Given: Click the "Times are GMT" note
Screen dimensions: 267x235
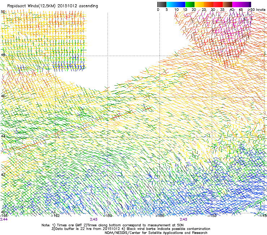Looking at the screenshot, I should [x=67, y=225].
